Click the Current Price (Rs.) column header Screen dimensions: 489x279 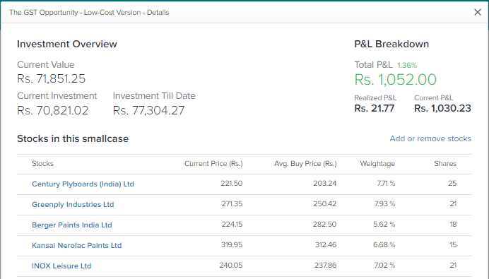[213, 164]
